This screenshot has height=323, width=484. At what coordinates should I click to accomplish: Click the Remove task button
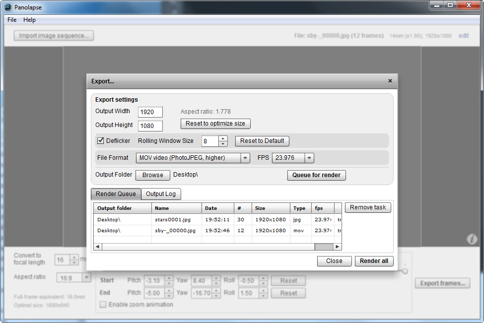367,207
